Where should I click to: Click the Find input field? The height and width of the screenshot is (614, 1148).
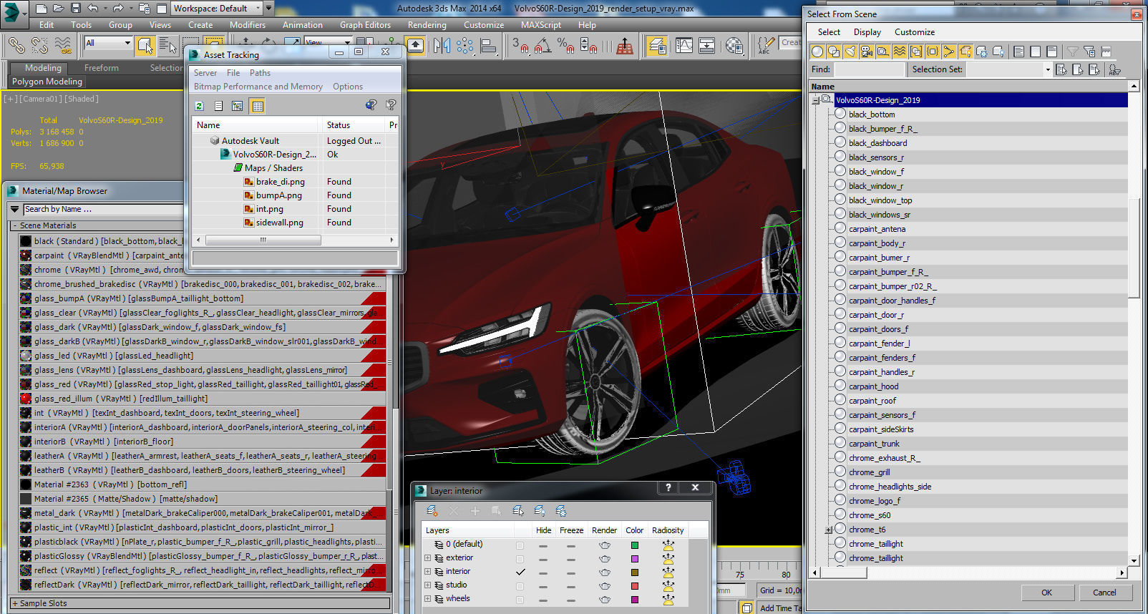(x=869, y=69)
